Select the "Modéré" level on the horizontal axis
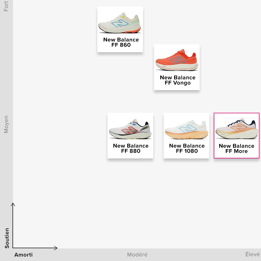This screenshot has width=261, height=261. click(x=137, y=255)
